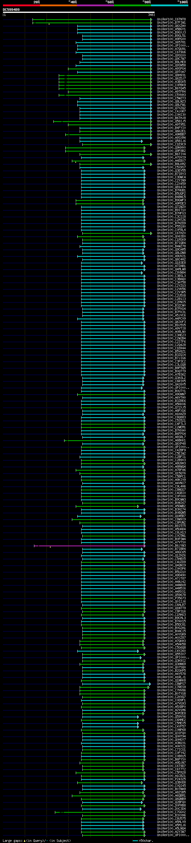Click the cyan =50char. scale bar
The height and width of the screenshot is (843, 191).
(x=135, y=841)
